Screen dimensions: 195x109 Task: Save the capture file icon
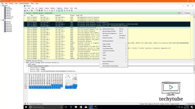[x=37, y=11]
